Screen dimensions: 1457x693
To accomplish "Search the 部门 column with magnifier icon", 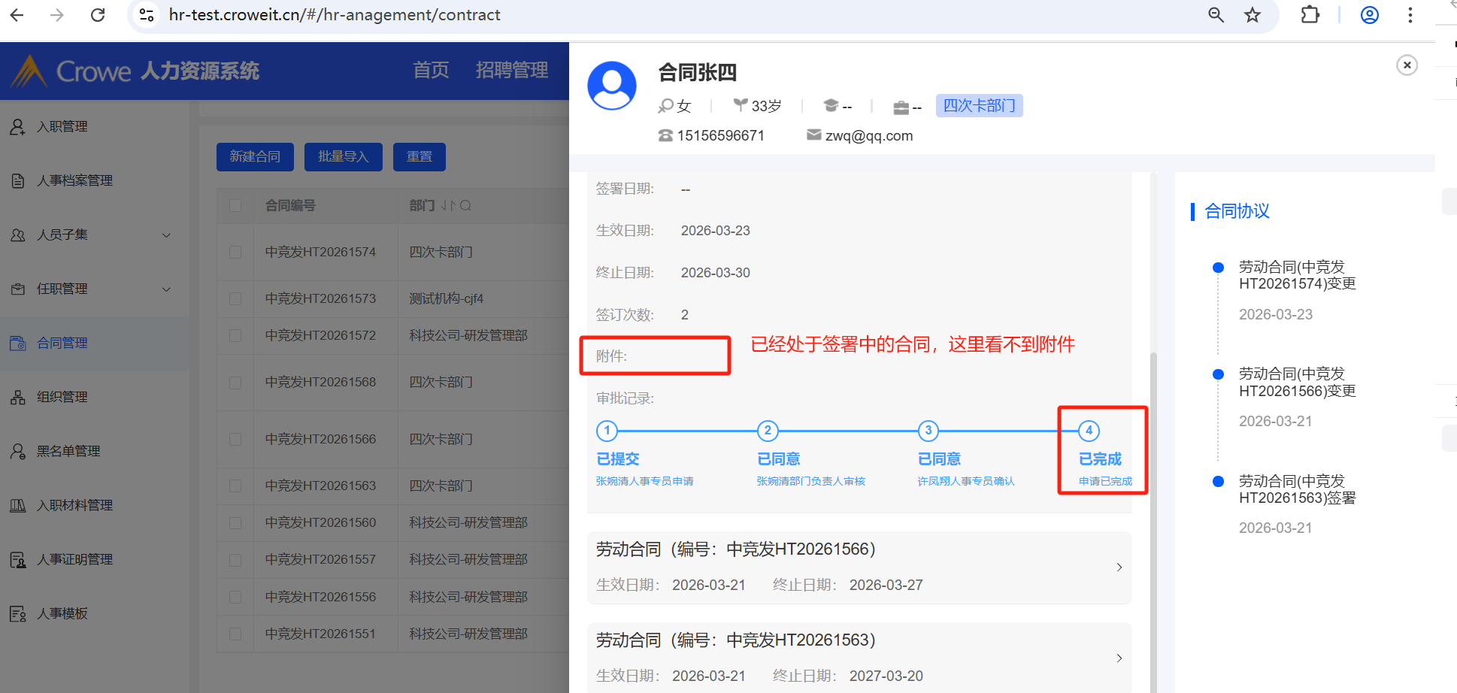I will (465, 205).
